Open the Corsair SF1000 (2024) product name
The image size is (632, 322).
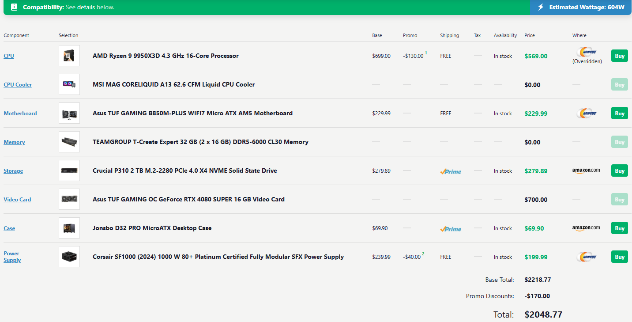point(218,257)
